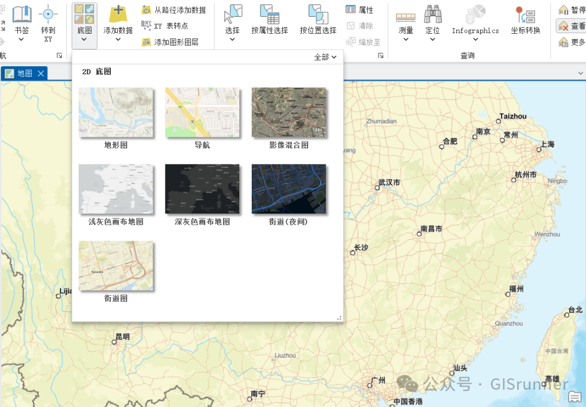
Task: Select 从路径添加数据 option
Action: pyautogui.click(x=174, y=10)
